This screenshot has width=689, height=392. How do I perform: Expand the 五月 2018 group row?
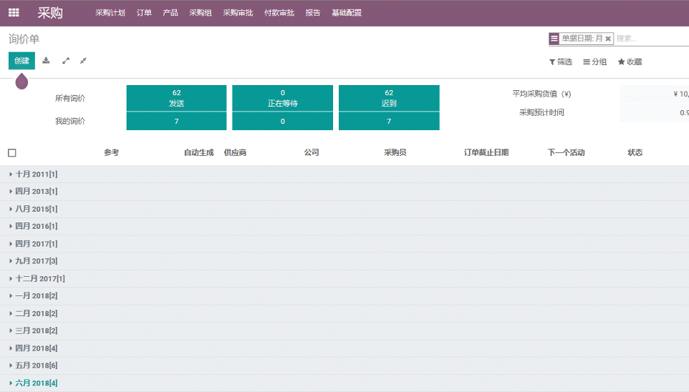(36, 366)
